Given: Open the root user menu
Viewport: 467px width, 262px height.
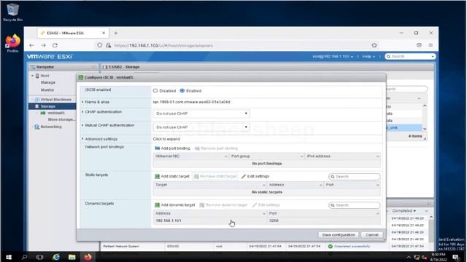Looking at the screenshot, I should [x=333, y=57].
